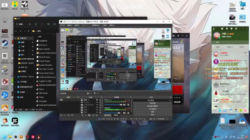Viewport: 250px width, 140px height.
Task: Hide the 图像 4 source with eye icon
Action: click(97, 100)
